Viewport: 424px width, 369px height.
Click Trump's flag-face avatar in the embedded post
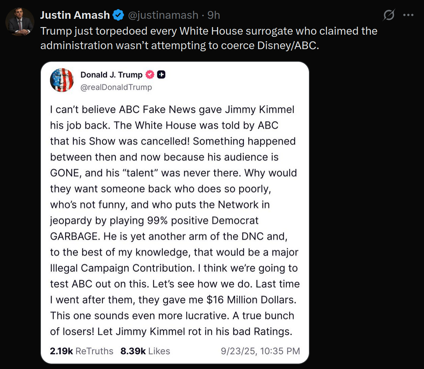(62, 80)
